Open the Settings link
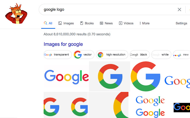 pyautogui.click(x=181, y=23)
